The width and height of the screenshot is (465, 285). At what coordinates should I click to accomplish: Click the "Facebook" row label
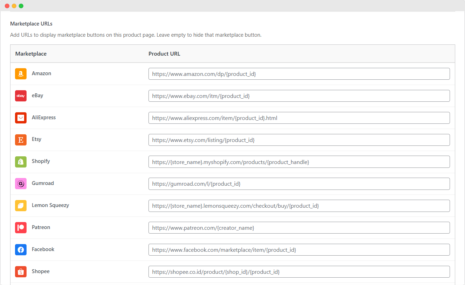tap(43, 249)
